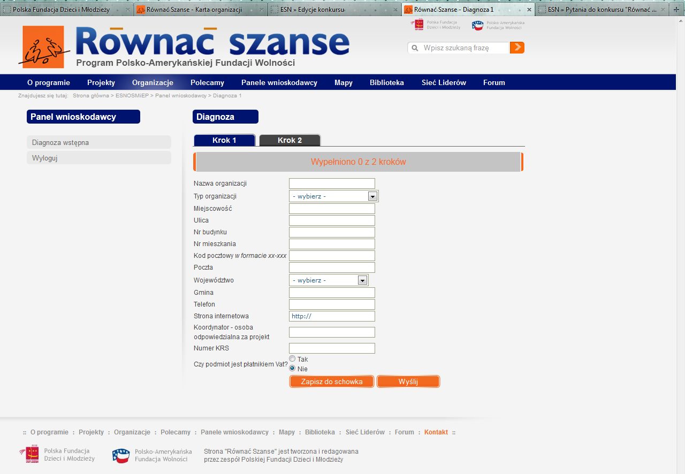Focus the Numer KRS input field

[332, 348]
